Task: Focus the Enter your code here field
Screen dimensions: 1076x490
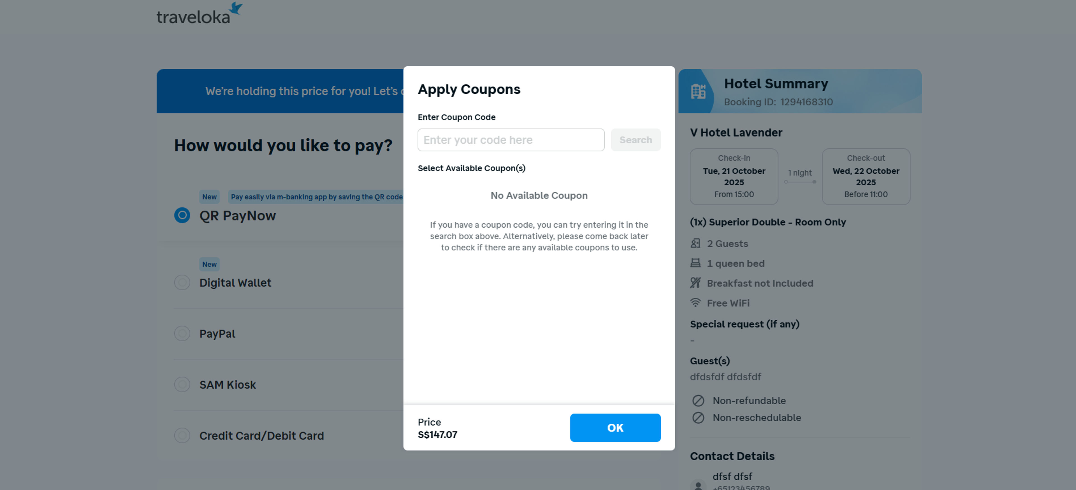Action: [x=511, y=140]
